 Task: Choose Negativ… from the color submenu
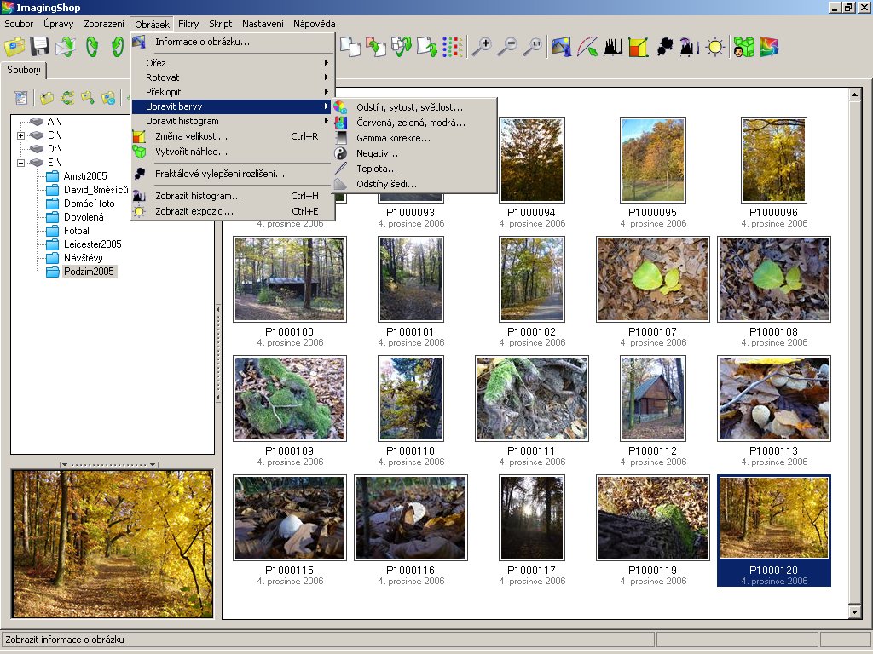[377, 153]
